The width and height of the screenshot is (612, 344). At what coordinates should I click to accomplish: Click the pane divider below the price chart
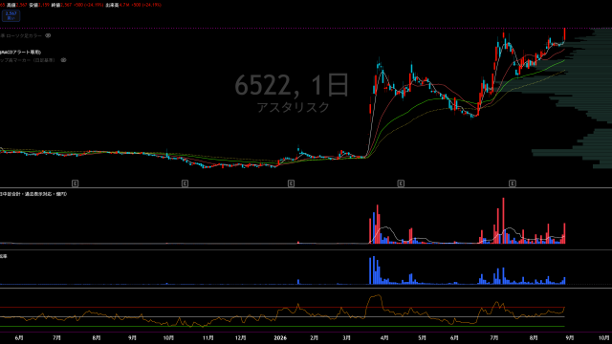point(306,188)
